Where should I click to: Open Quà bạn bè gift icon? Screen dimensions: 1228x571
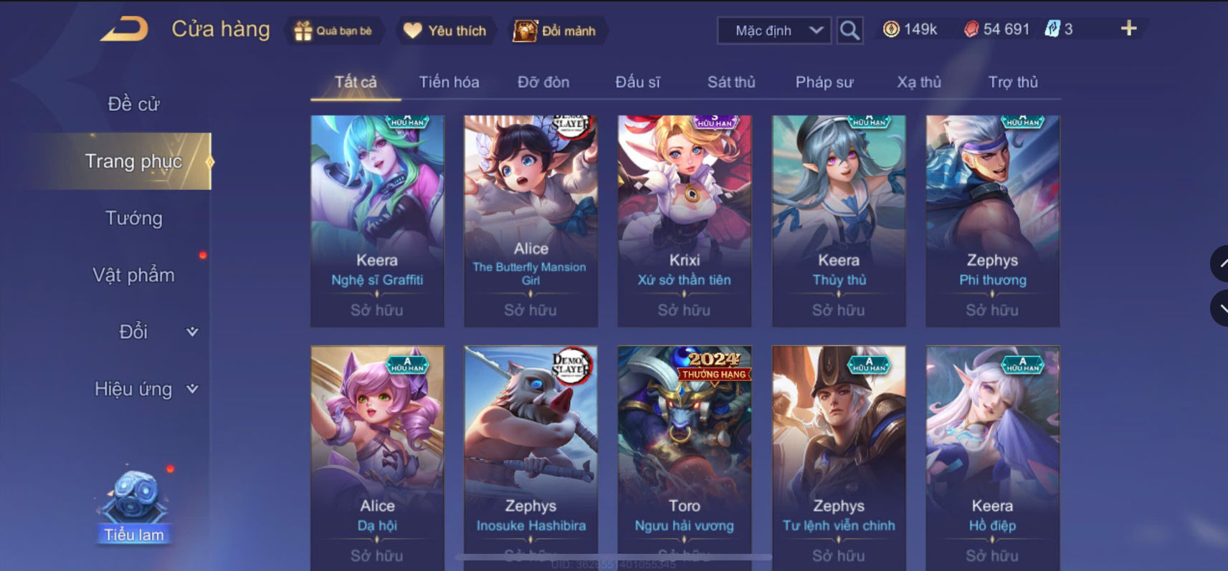tap(303, 31)
